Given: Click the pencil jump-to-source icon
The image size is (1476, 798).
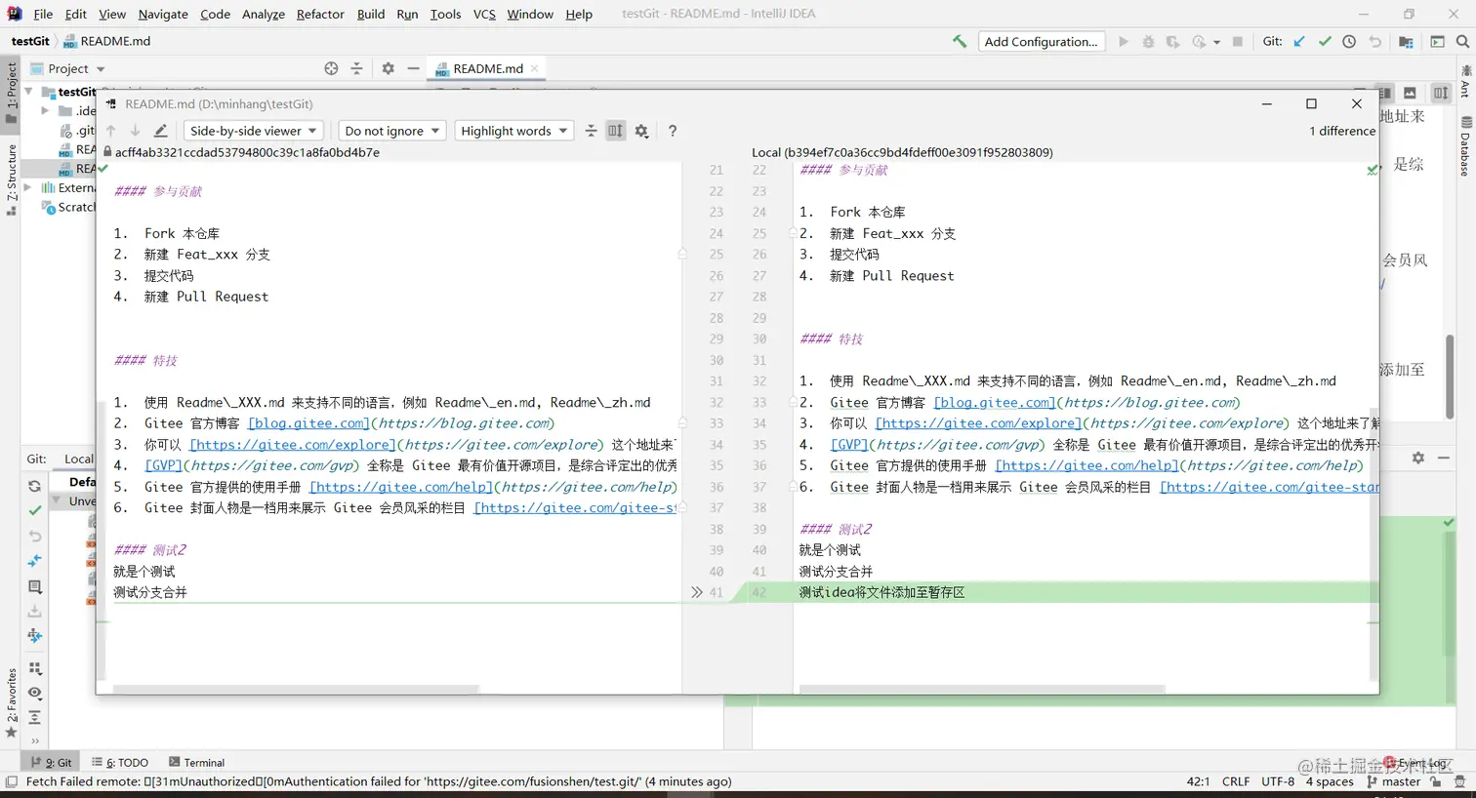Looking at the screenshot, I should click(x=160, y=131).
